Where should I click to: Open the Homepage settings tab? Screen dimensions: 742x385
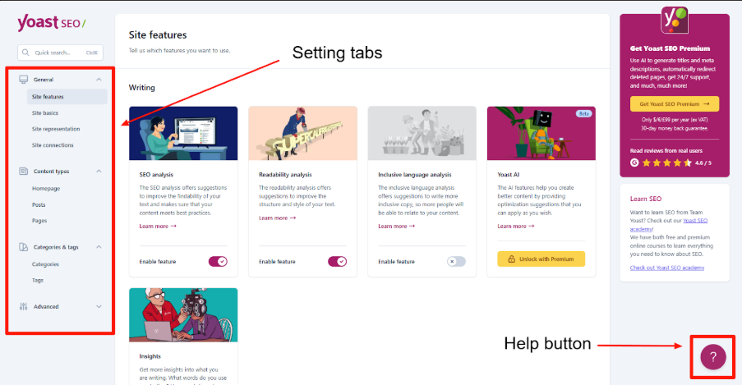tap(46, 188)
